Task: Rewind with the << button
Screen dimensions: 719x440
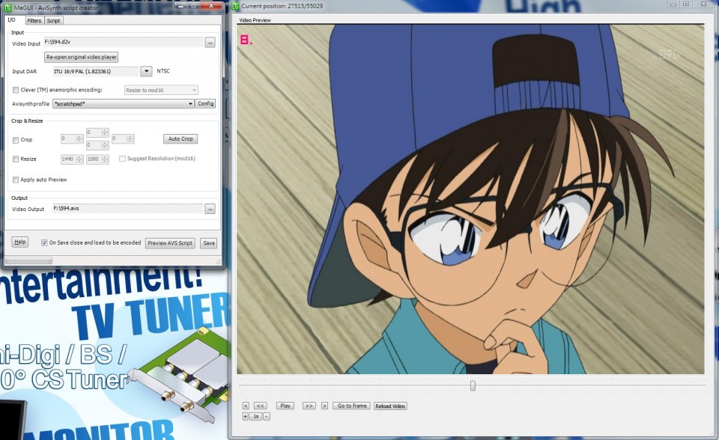Action: 260,406
